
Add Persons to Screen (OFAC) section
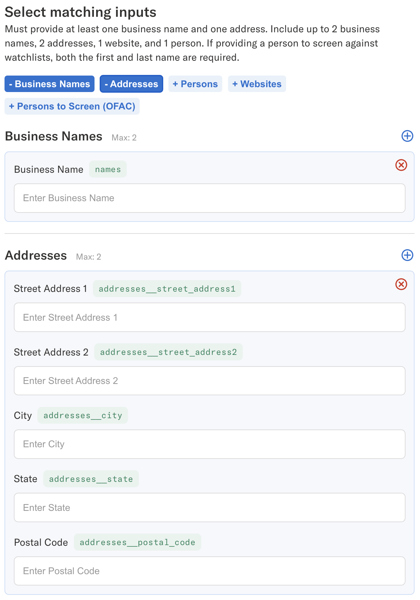(72, 106)
